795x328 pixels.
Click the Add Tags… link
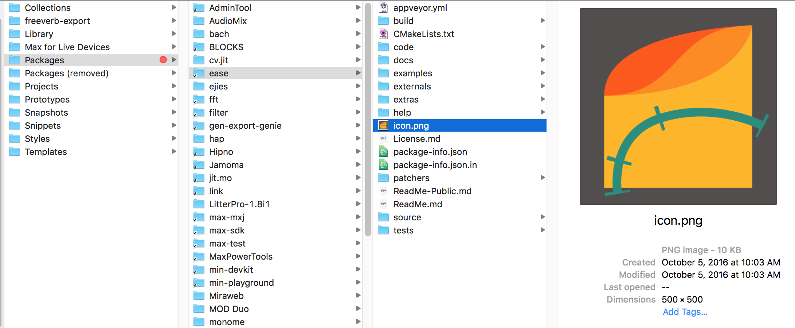click(x=685, y=312)
